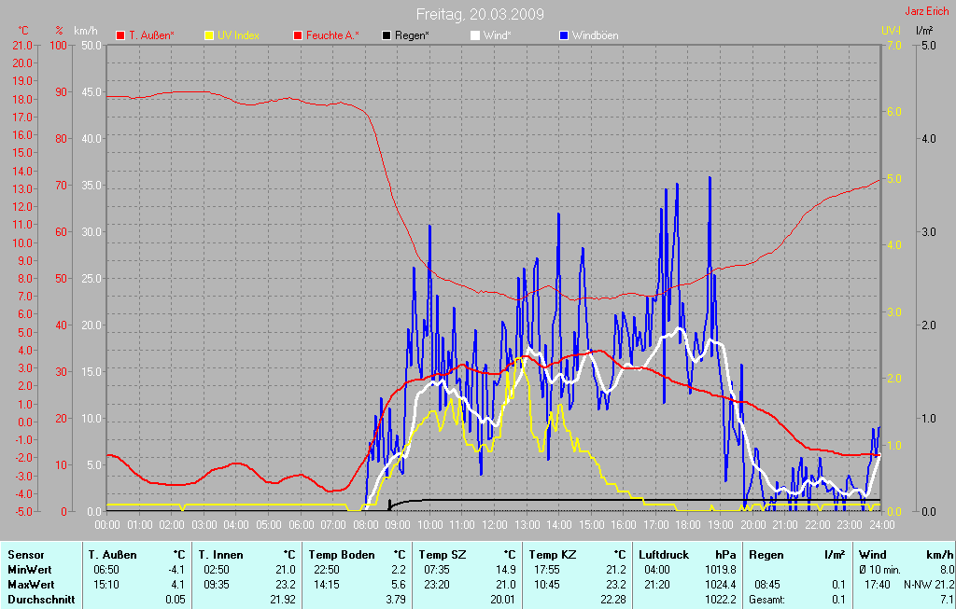Screen dimensions: 956x609
Task: Click the black Regen legend square
Action: coord(387,35)
